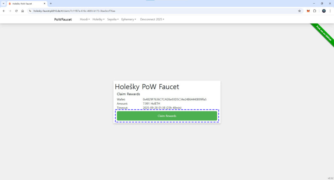This screenshot has width=334, height=180.
Task: Open the Sepolia dropdown menu
Action: coord(113,19)
